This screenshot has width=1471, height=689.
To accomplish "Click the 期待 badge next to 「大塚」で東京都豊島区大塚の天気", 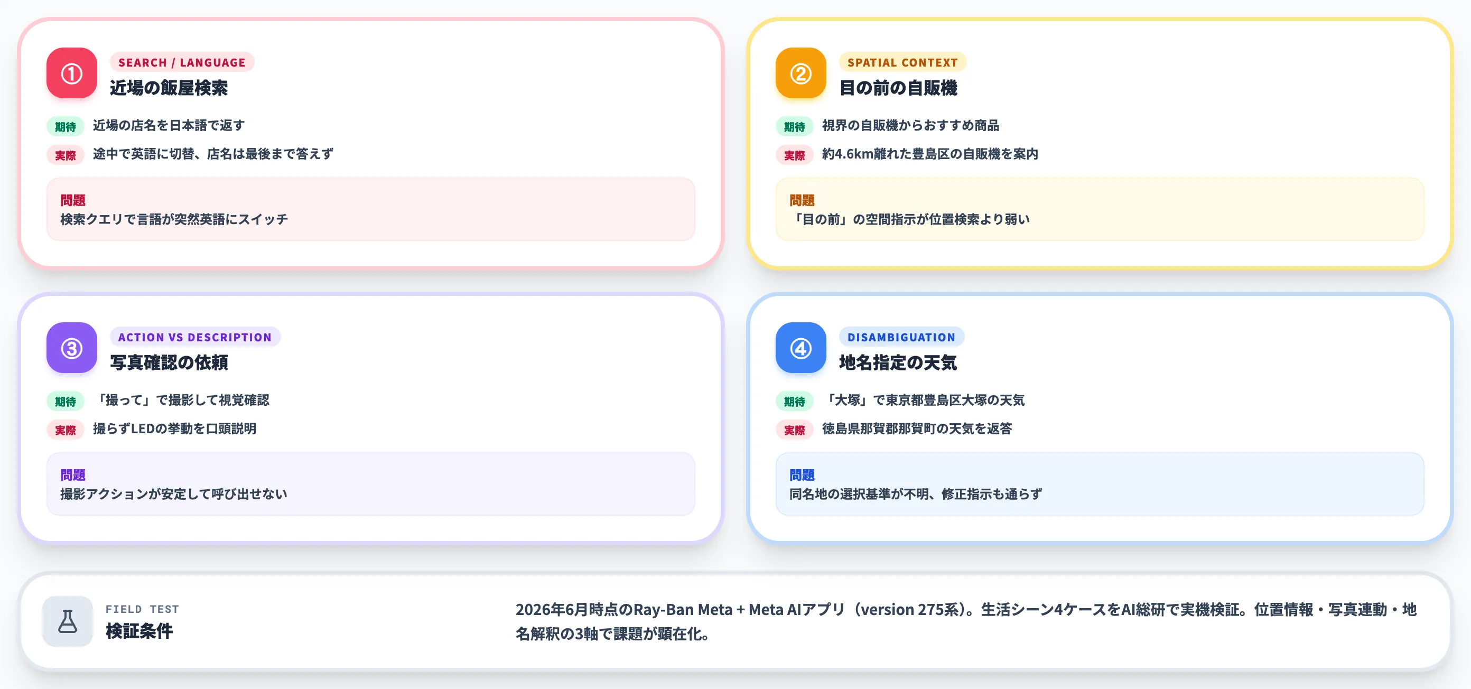I will click(794, 401).
